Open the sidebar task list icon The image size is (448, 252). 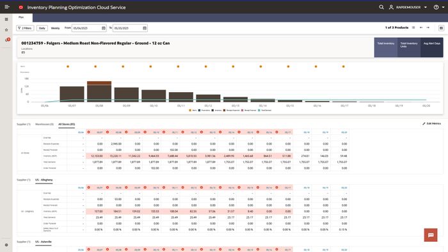tap(6, 19)
